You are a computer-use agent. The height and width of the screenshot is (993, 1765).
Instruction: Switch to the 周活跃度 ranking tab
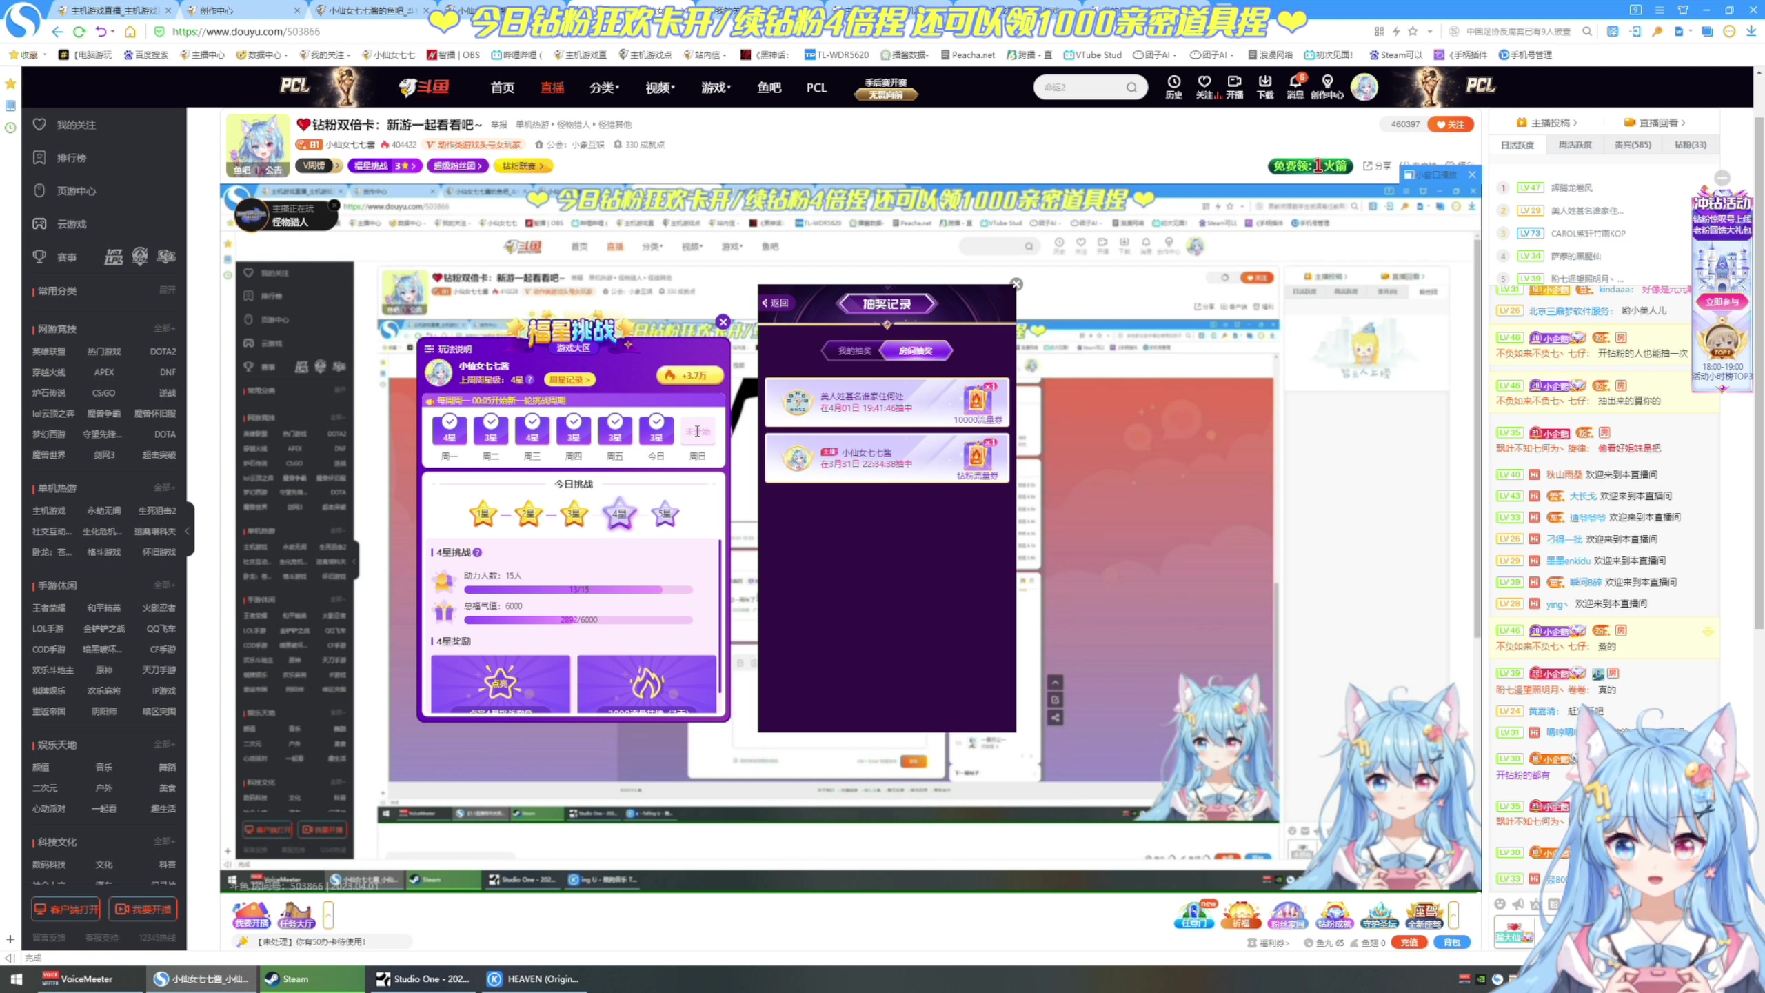[1575, 145]
